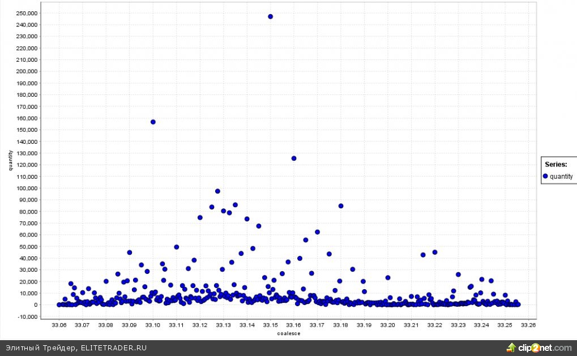Click the 33.15 x-axis tick label
Screen dimensions: 577x356
[270, 325]
